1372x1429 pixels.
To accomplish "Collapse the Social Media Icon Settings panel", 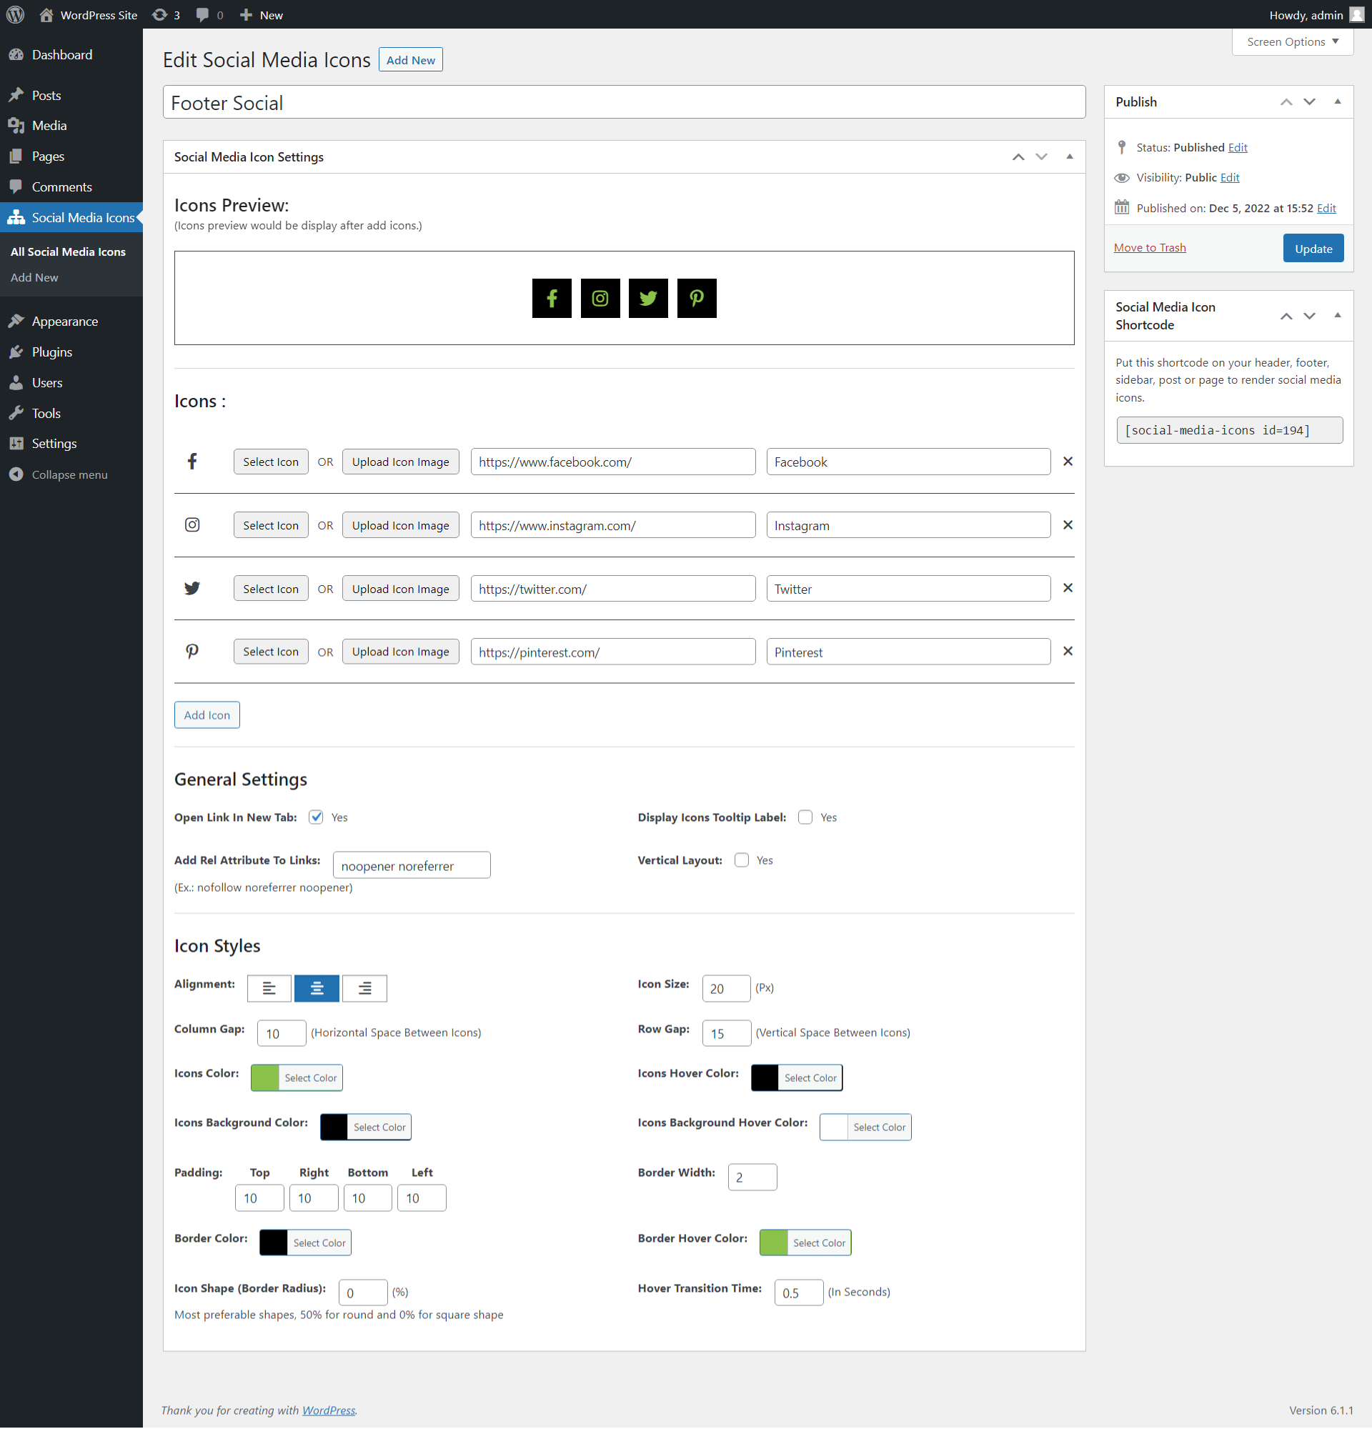I will (1070, 156).
